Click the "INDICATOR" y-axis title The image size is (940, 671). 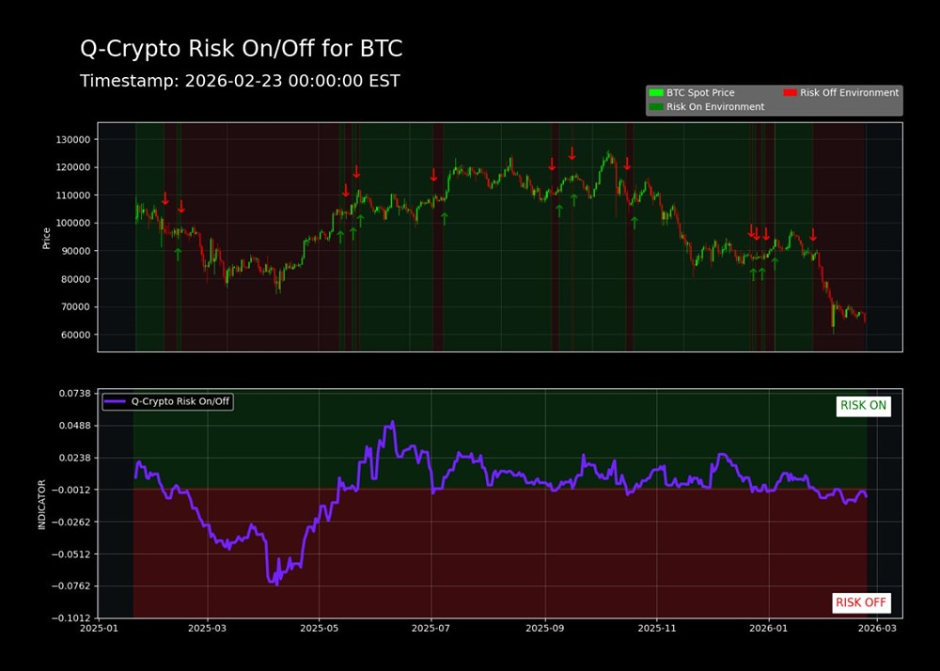pyautogui.click(x=41, y=505)
